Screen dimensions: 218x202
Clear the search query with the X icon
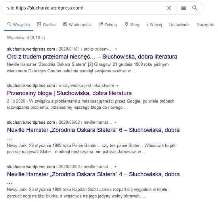tap(169, 8)
